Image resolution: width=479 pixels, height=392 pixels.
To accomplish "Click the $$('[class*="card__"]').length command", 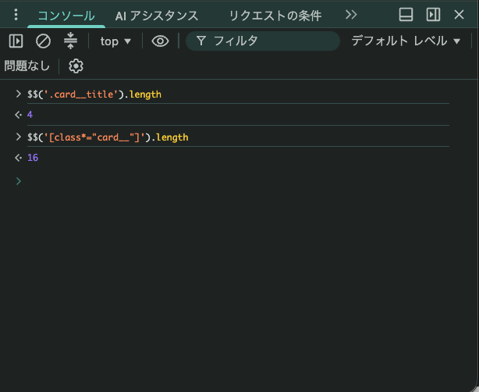I will coord(108,137).
